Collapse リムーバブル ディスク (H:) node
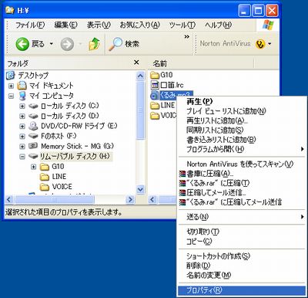 tap(22, 157)
